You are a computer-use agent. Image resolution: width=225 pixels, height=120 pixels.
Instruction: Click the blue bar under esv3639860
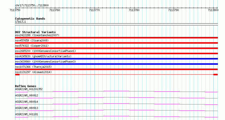[116, 64]
